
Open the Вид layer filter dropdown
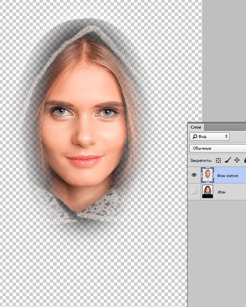tap(209, 137)
